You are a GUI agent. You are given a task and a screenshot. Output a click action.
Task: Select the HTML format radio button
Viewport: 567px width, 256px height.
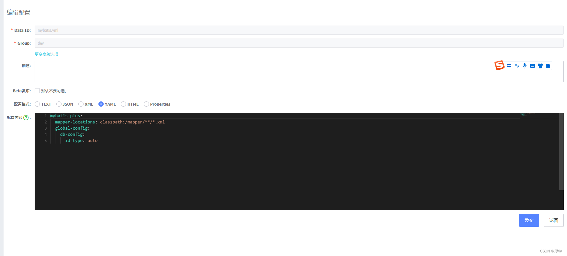pos(123,104)
